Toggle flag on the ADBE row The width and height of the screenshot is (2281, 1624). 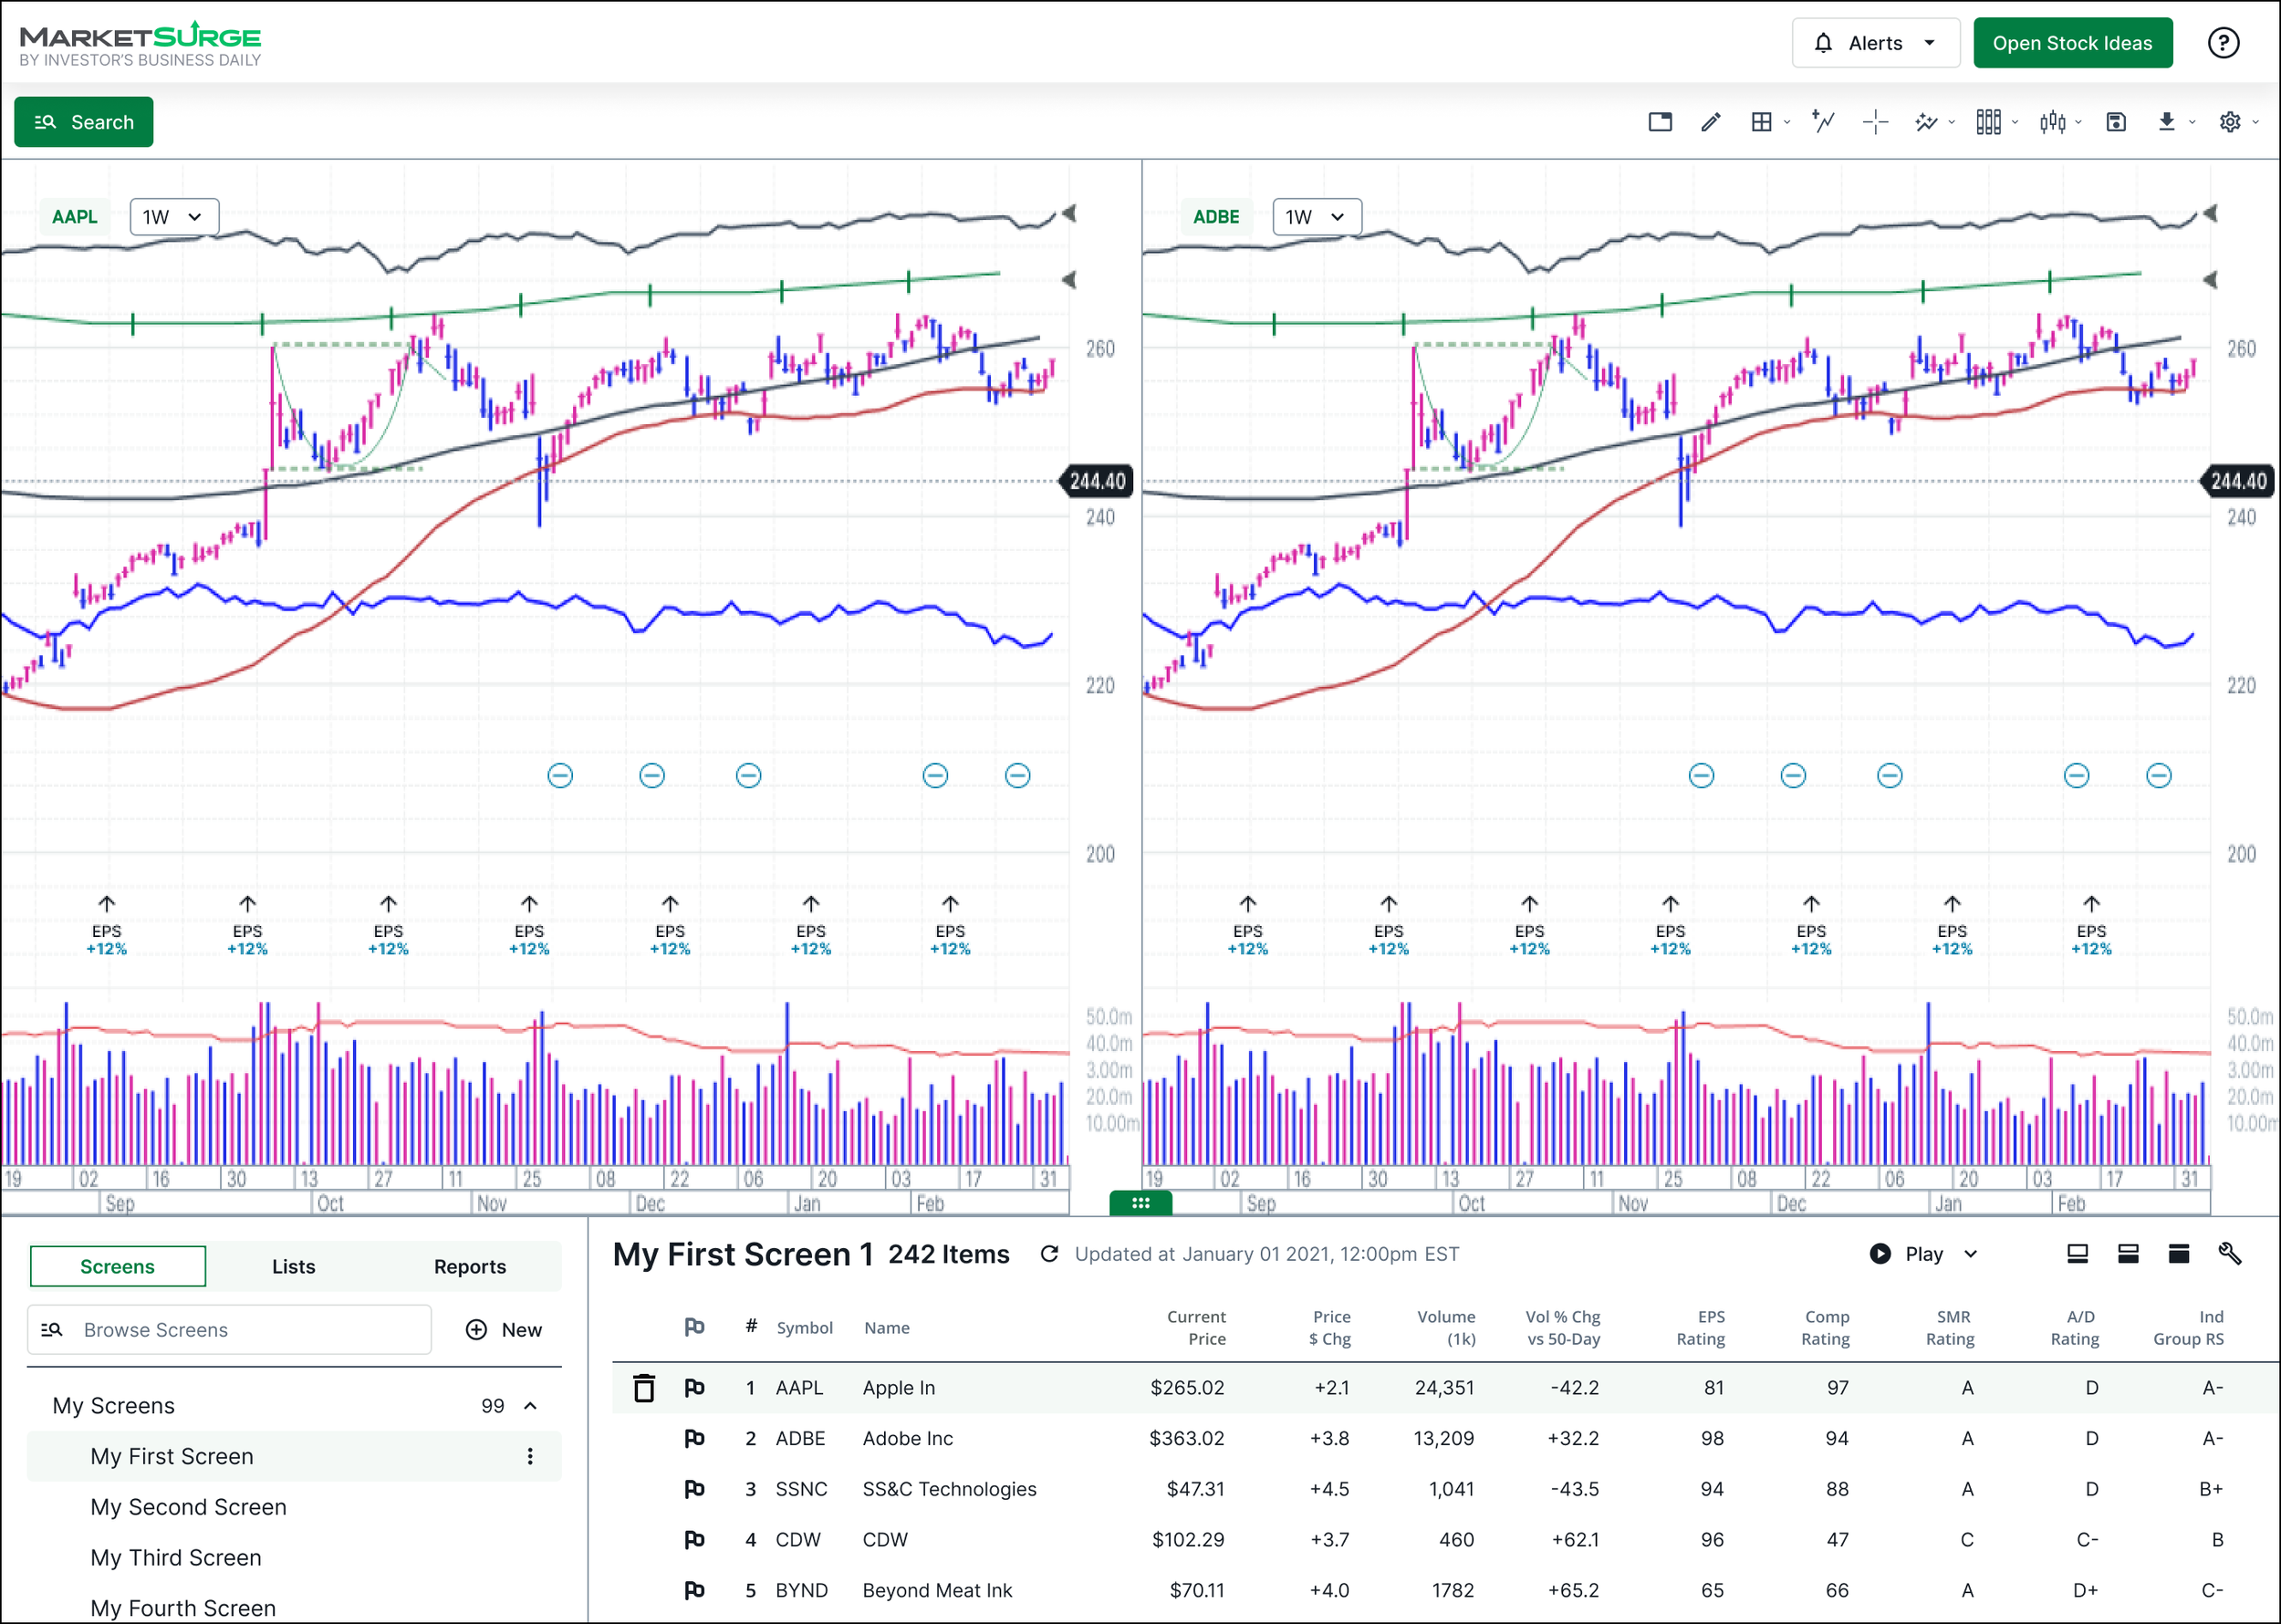[694, 1438]
